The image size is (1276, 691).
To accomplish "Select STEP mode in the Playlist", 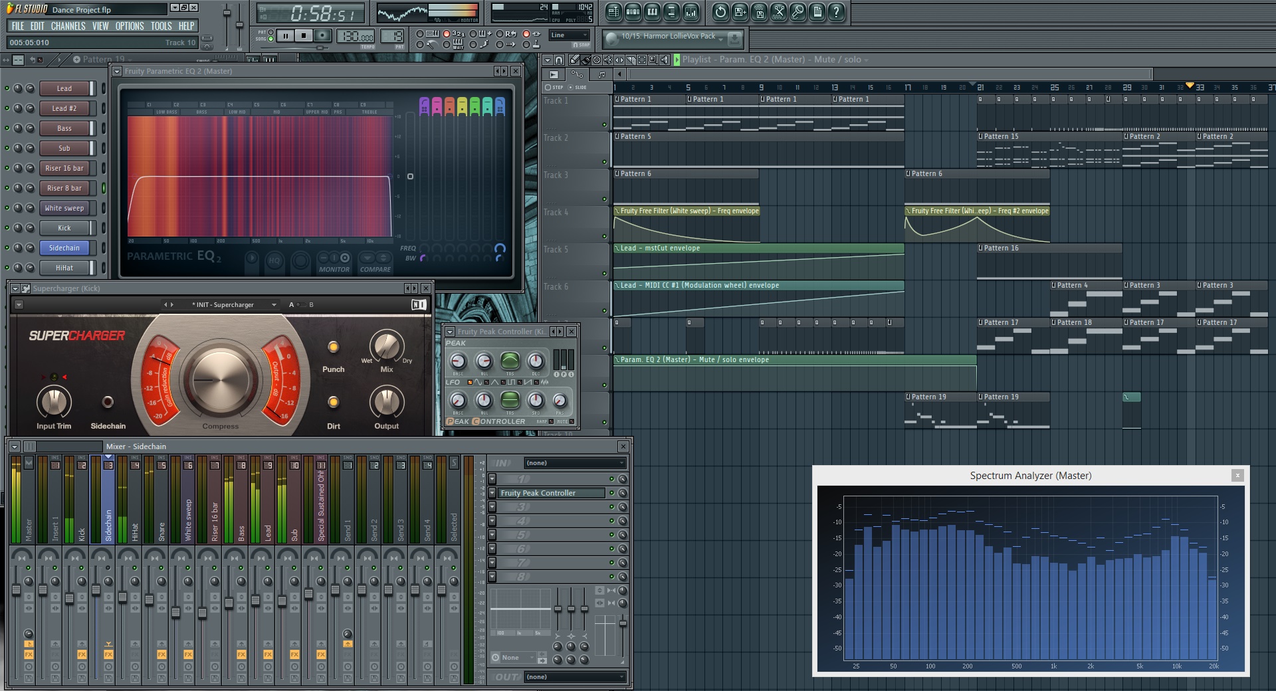I will (553, 87).
